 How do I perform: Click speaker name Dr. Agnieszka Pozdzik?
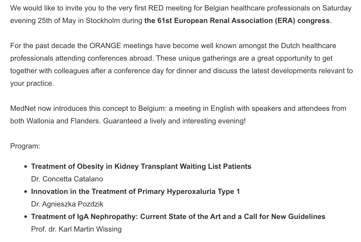pos(67,204)
